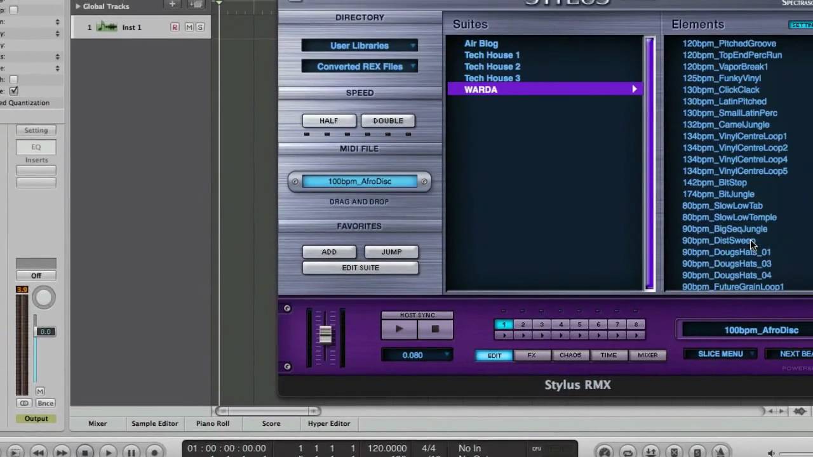Open the User Libraries dropdown
The height and width of the screenshot is (457, 813).
pyautogui.click(x=359, y=46)
